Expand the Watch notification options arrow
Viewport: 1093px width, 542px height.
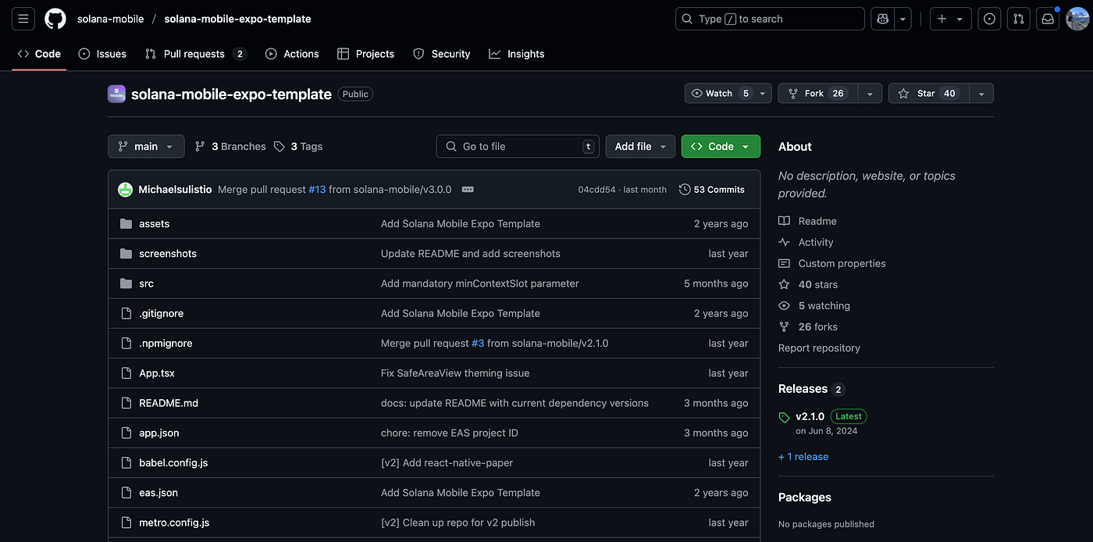point(764,93)
